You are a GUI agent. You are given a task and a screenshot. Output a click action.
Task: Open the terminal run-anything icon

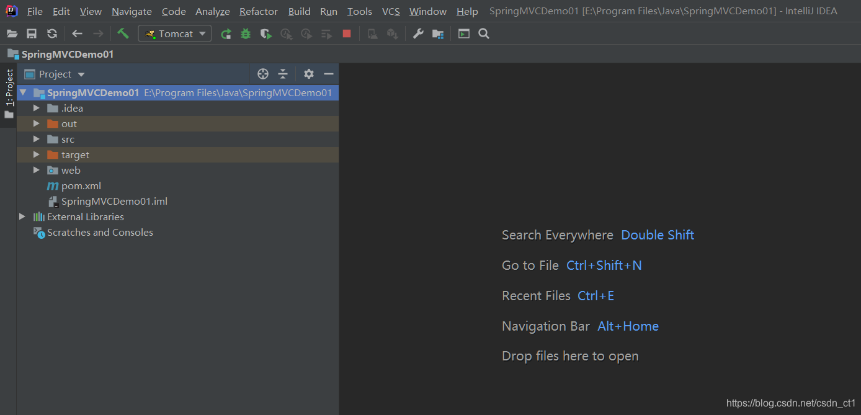coord(464,34)
